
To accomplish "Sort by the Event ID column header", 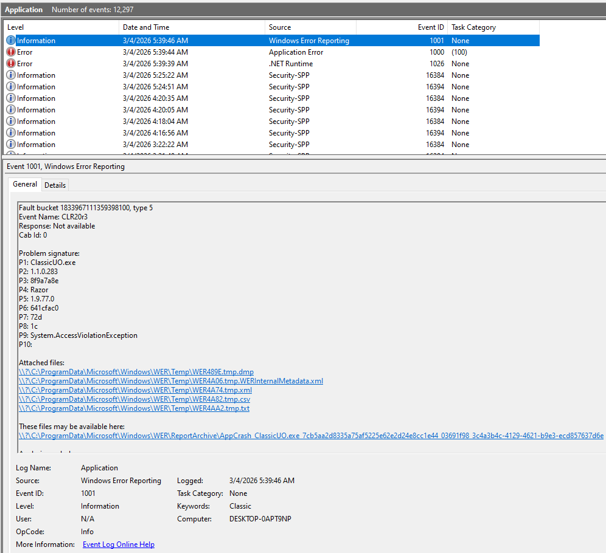I will click(402, 27).
